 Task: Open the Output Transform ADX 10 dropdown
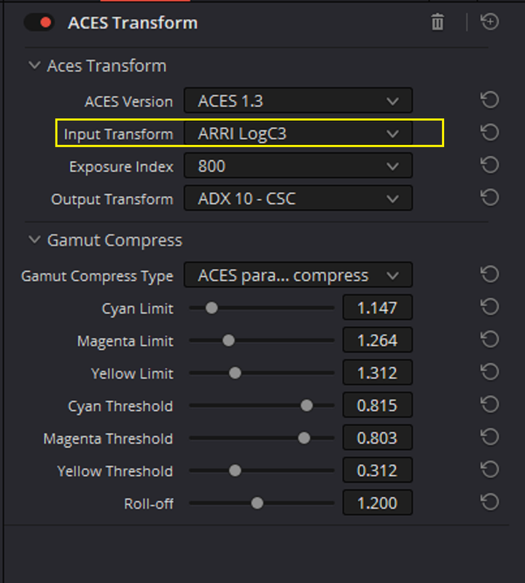(x=298, y=198)
